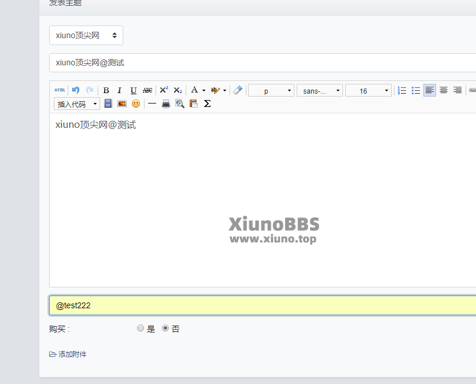The width and height of the screenshot is (476, 384).
Task: Toggle underline formatting
Action: tap(133, 90)
